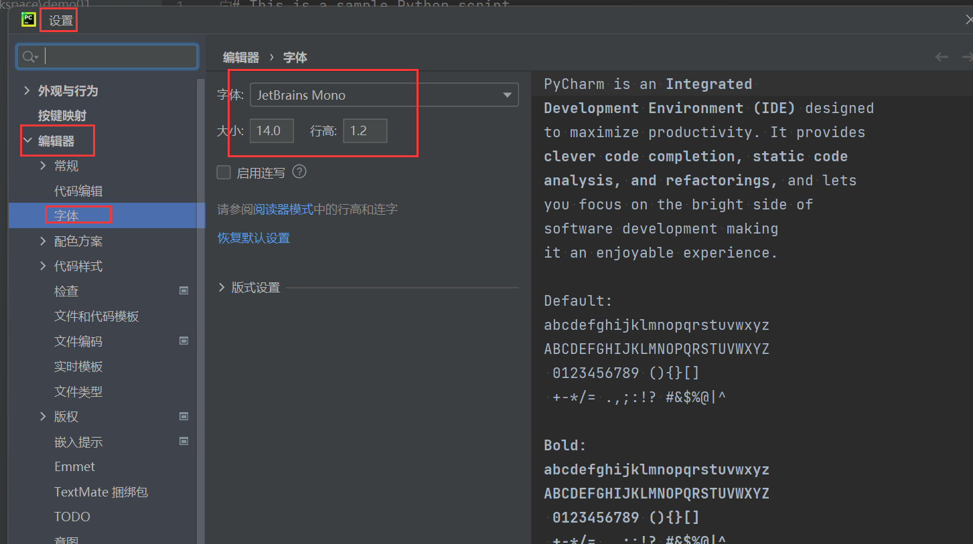Enable the 启用连写 ligatures checkbox
Screen dimensions: 973x544
pyautogui.click(x=224, y=173)
